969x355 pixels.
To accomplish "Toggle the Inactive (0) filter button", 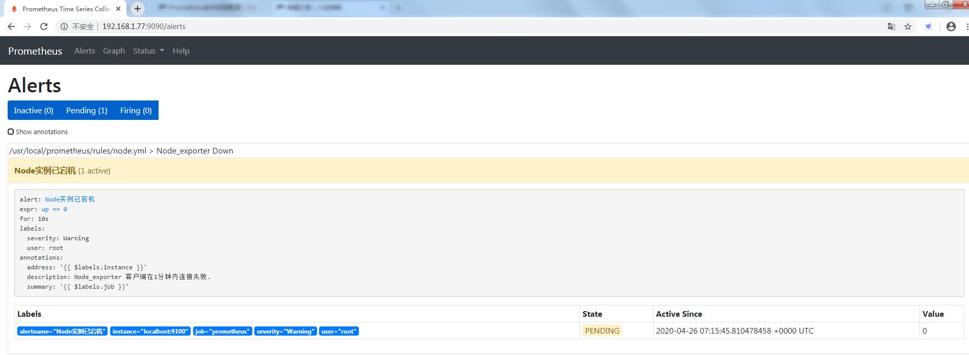I will click(34, 110).
